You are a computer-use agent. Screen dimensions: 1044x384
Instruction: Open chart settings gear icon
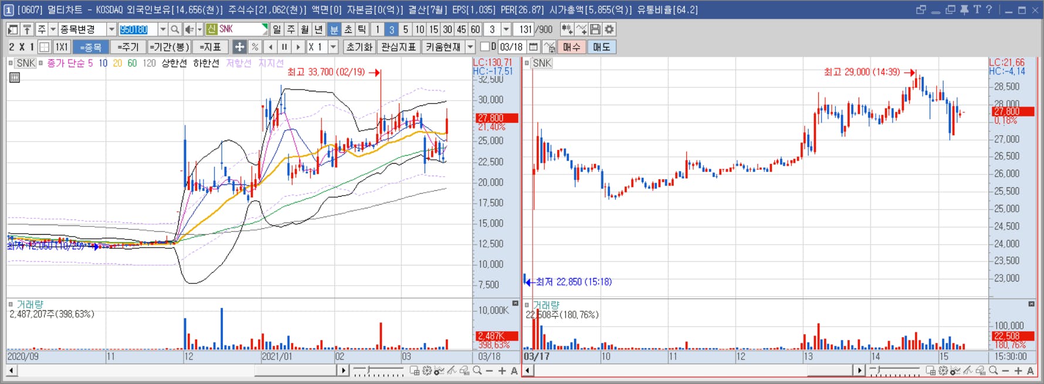tap(610, 29)
